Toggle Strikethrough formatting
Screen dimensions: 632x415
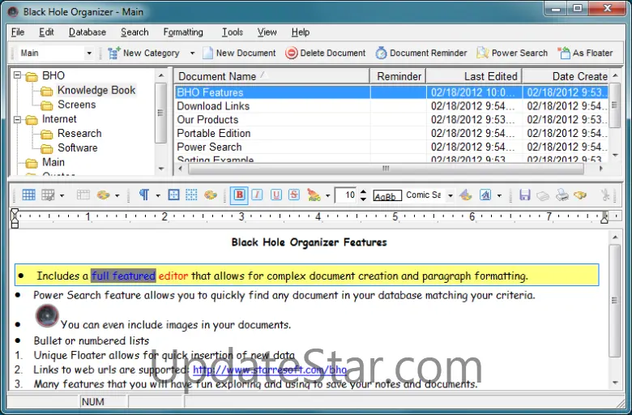[294, 195]
